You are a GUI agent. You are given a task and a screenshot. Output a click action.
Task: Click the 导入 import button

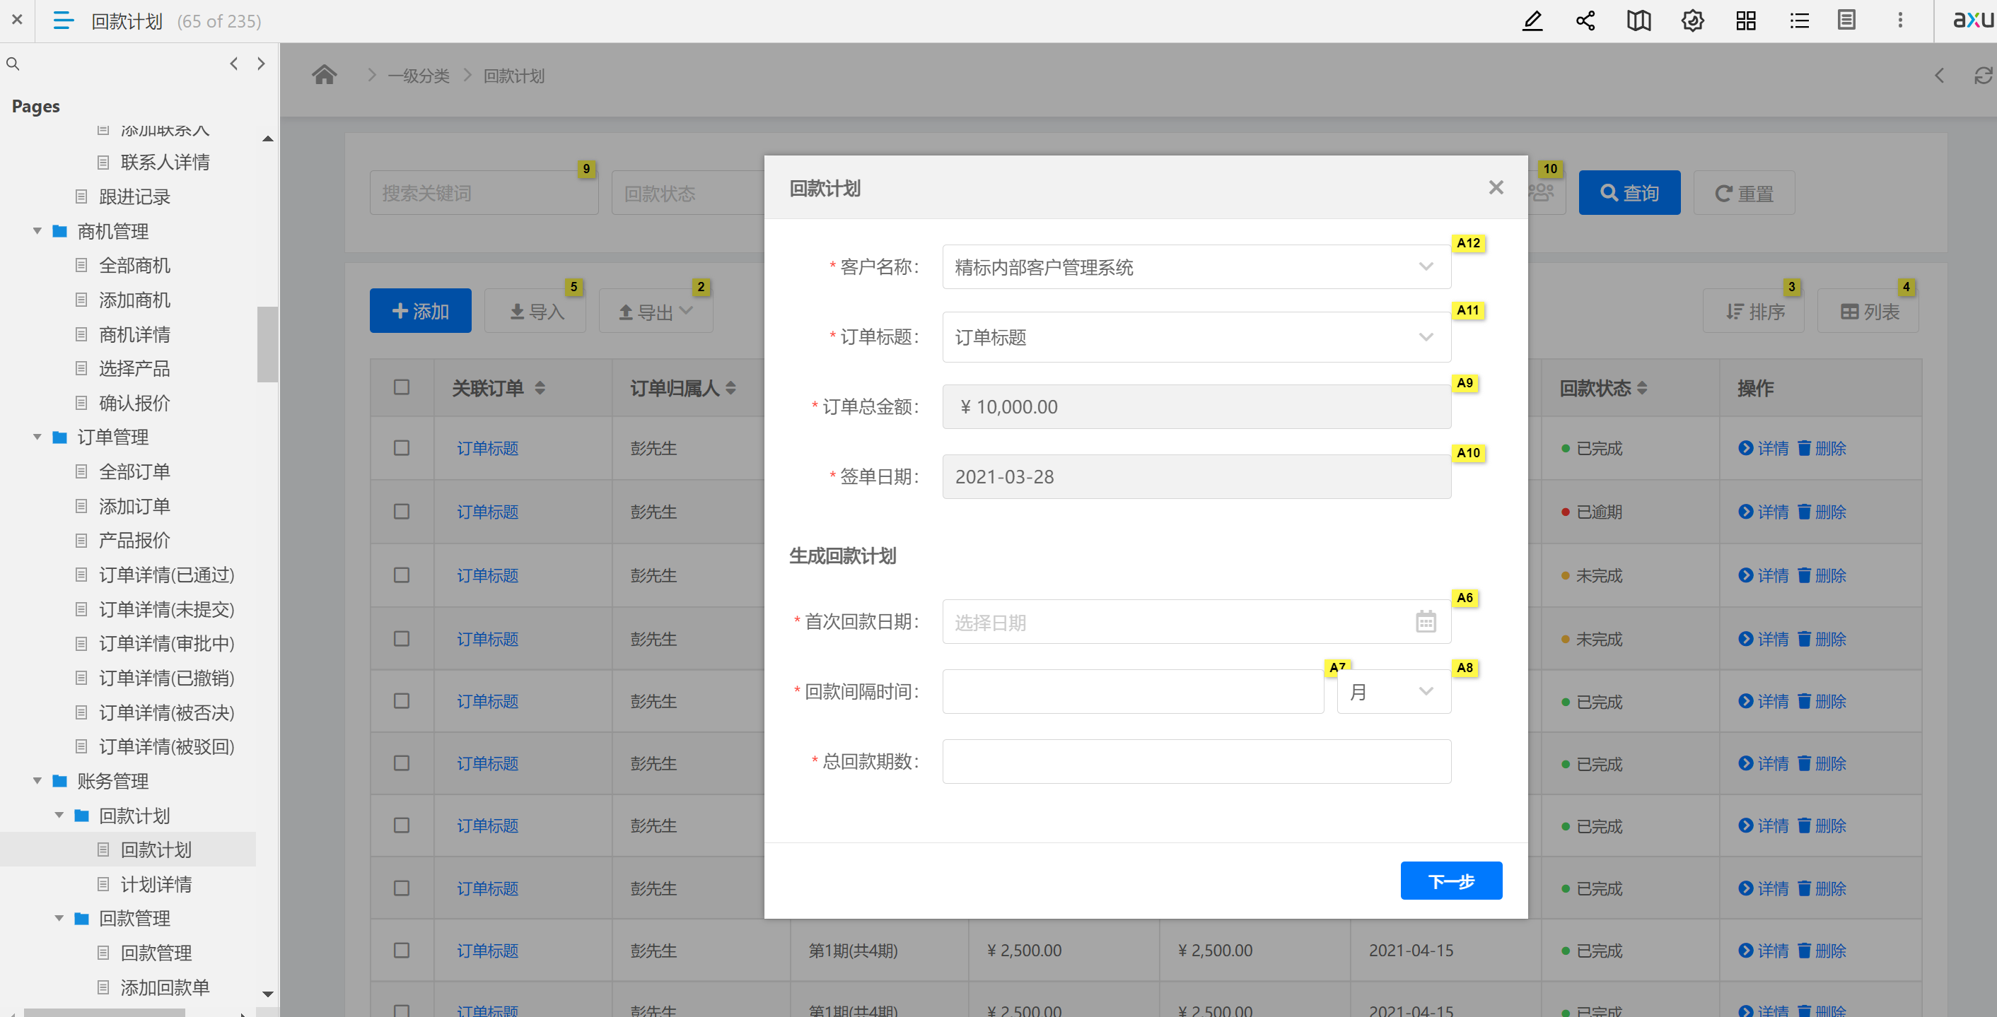tap(535, 310)
